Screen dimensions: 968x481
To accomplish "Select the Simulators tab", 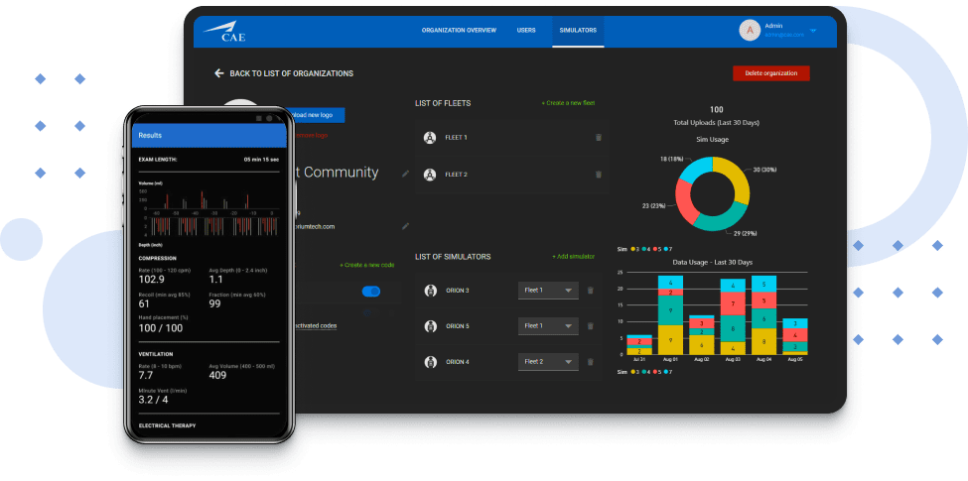I will point(578,32).
